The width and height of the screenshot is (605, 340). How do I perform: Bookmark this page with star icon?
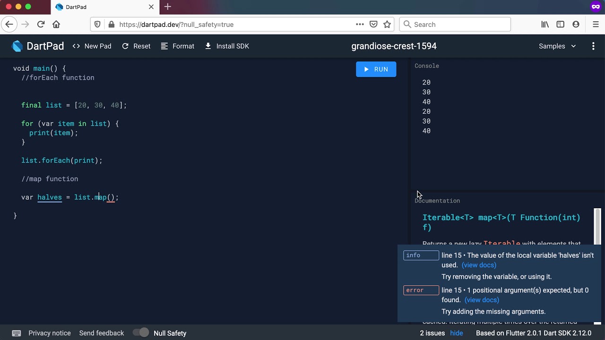pos(387,25)
